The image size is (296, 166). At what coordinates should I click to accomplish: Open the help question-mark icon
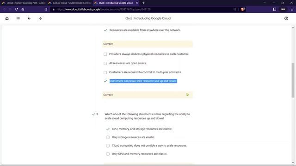286,18
